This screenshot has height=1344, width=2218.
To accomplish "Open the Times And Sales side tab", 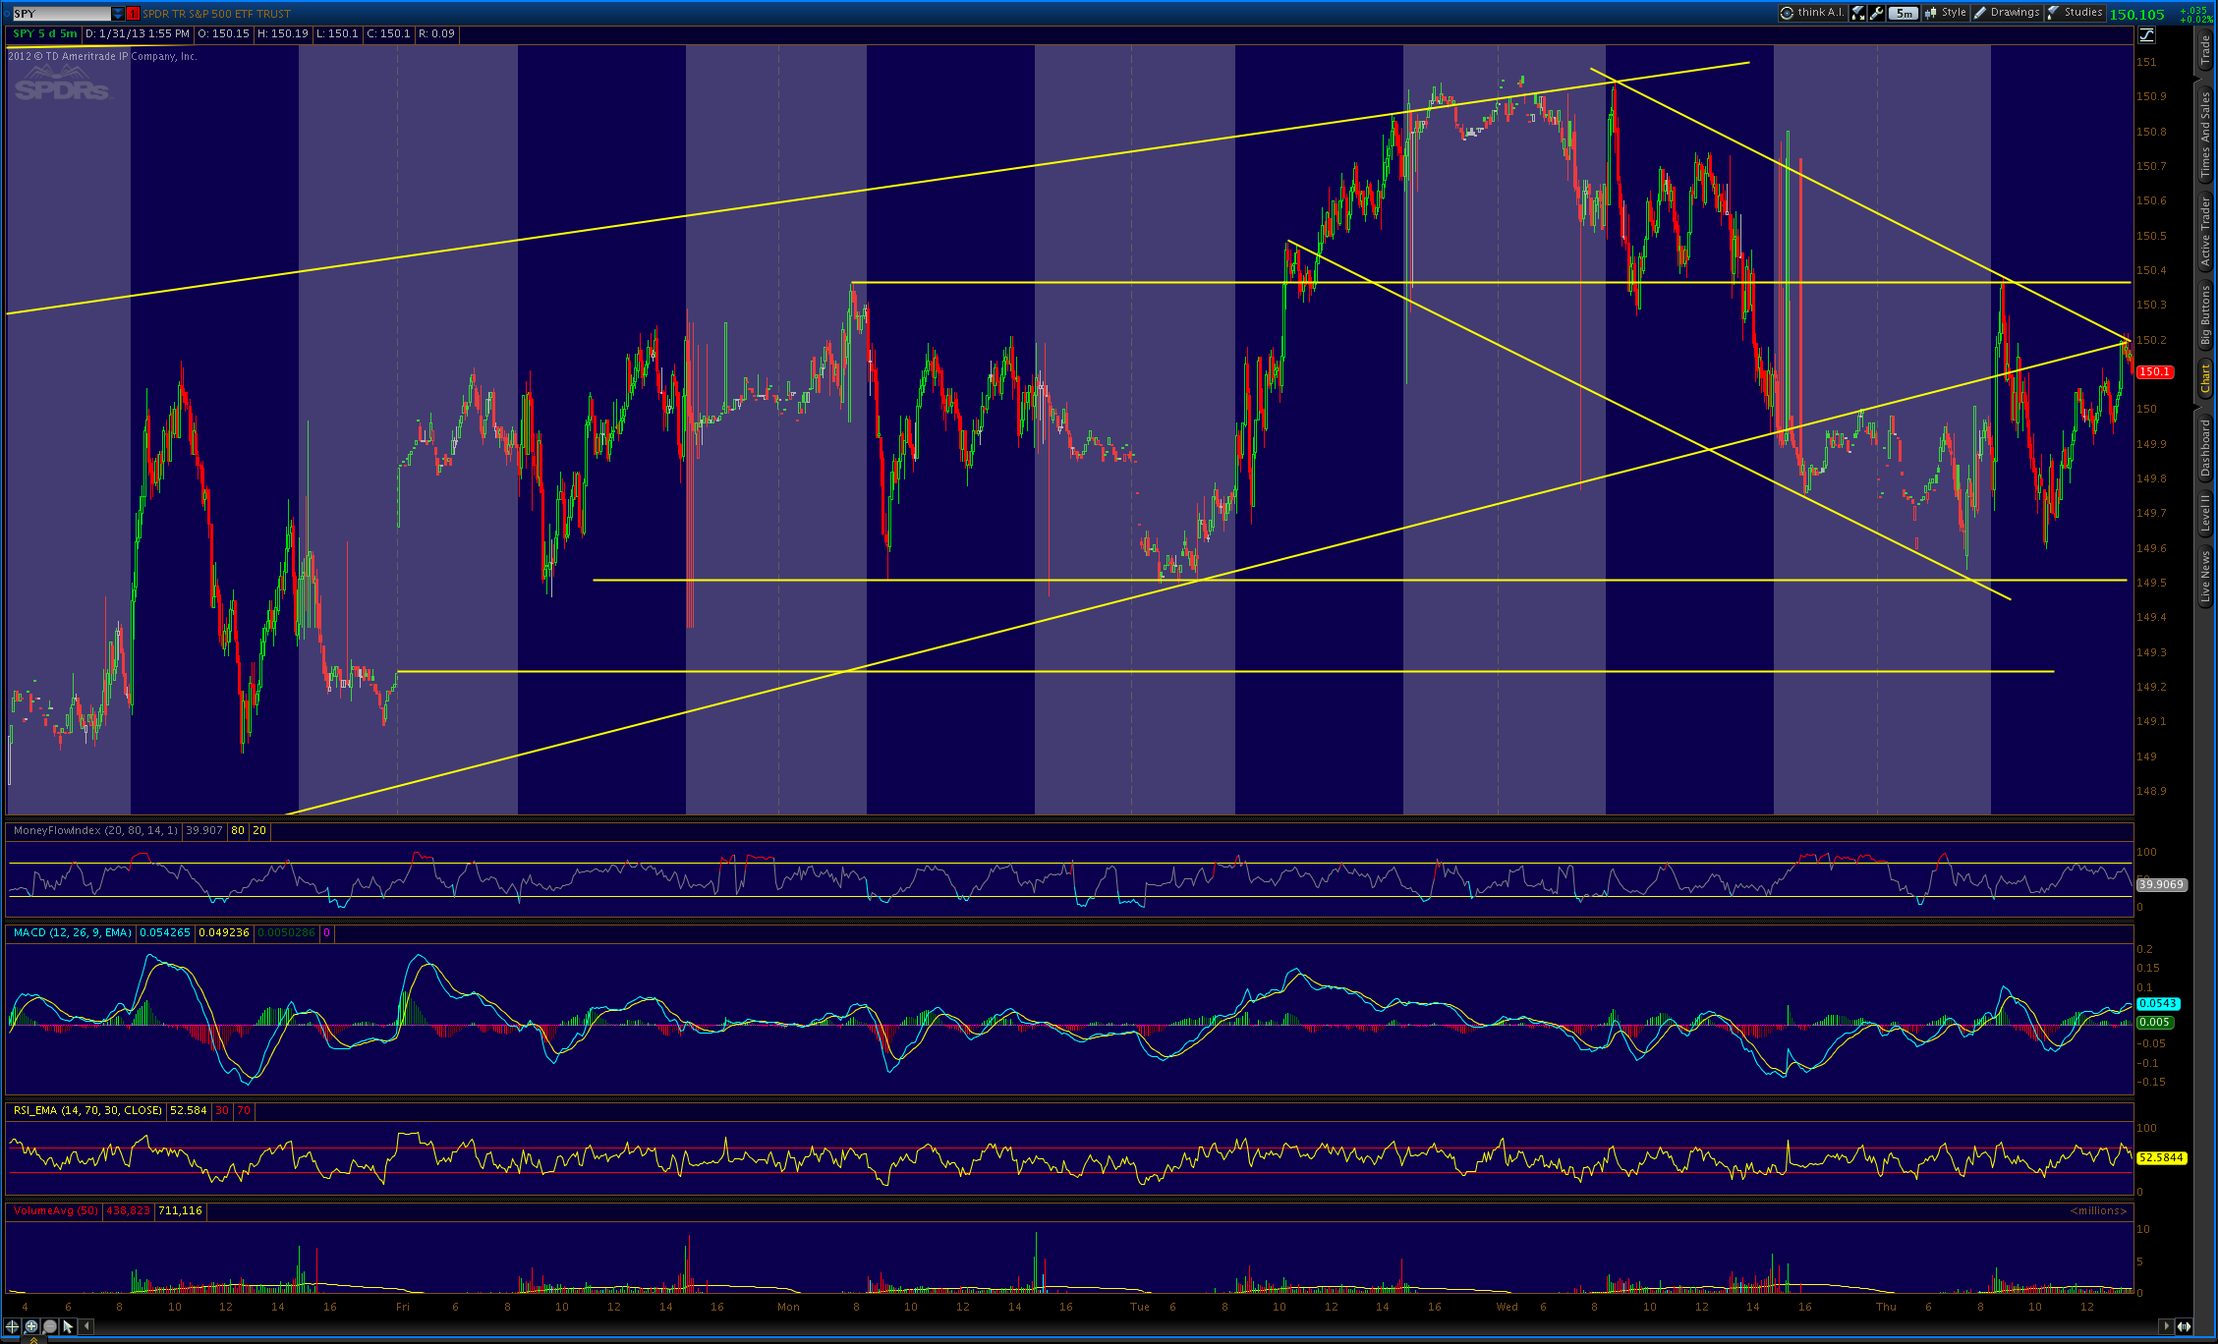I will pos(2205,135).
